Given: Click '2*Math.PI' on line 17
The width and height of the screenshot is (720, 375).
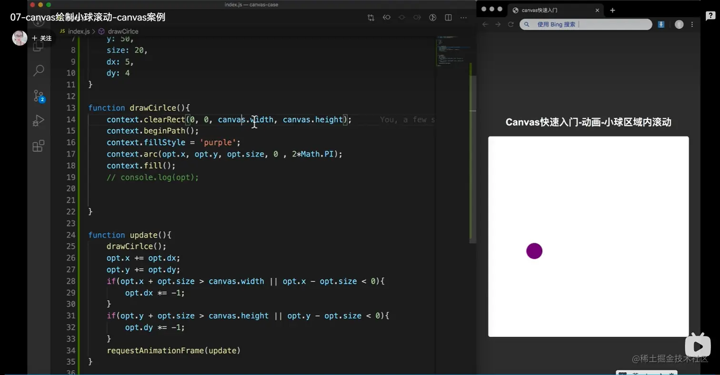Looking at the screenshot, I should click(x=313, y=154).
